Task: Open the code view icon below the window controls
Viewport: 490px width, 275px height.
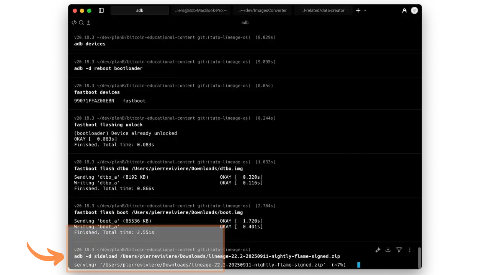Action: 74,23
